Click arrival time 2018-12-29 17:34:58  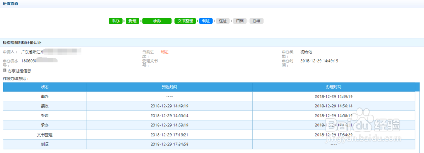[x=169, y=144]
